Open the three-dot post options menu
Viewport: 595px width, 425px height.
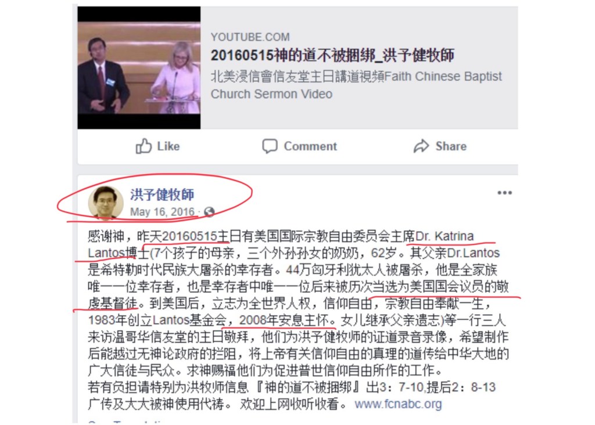[505, 193]
